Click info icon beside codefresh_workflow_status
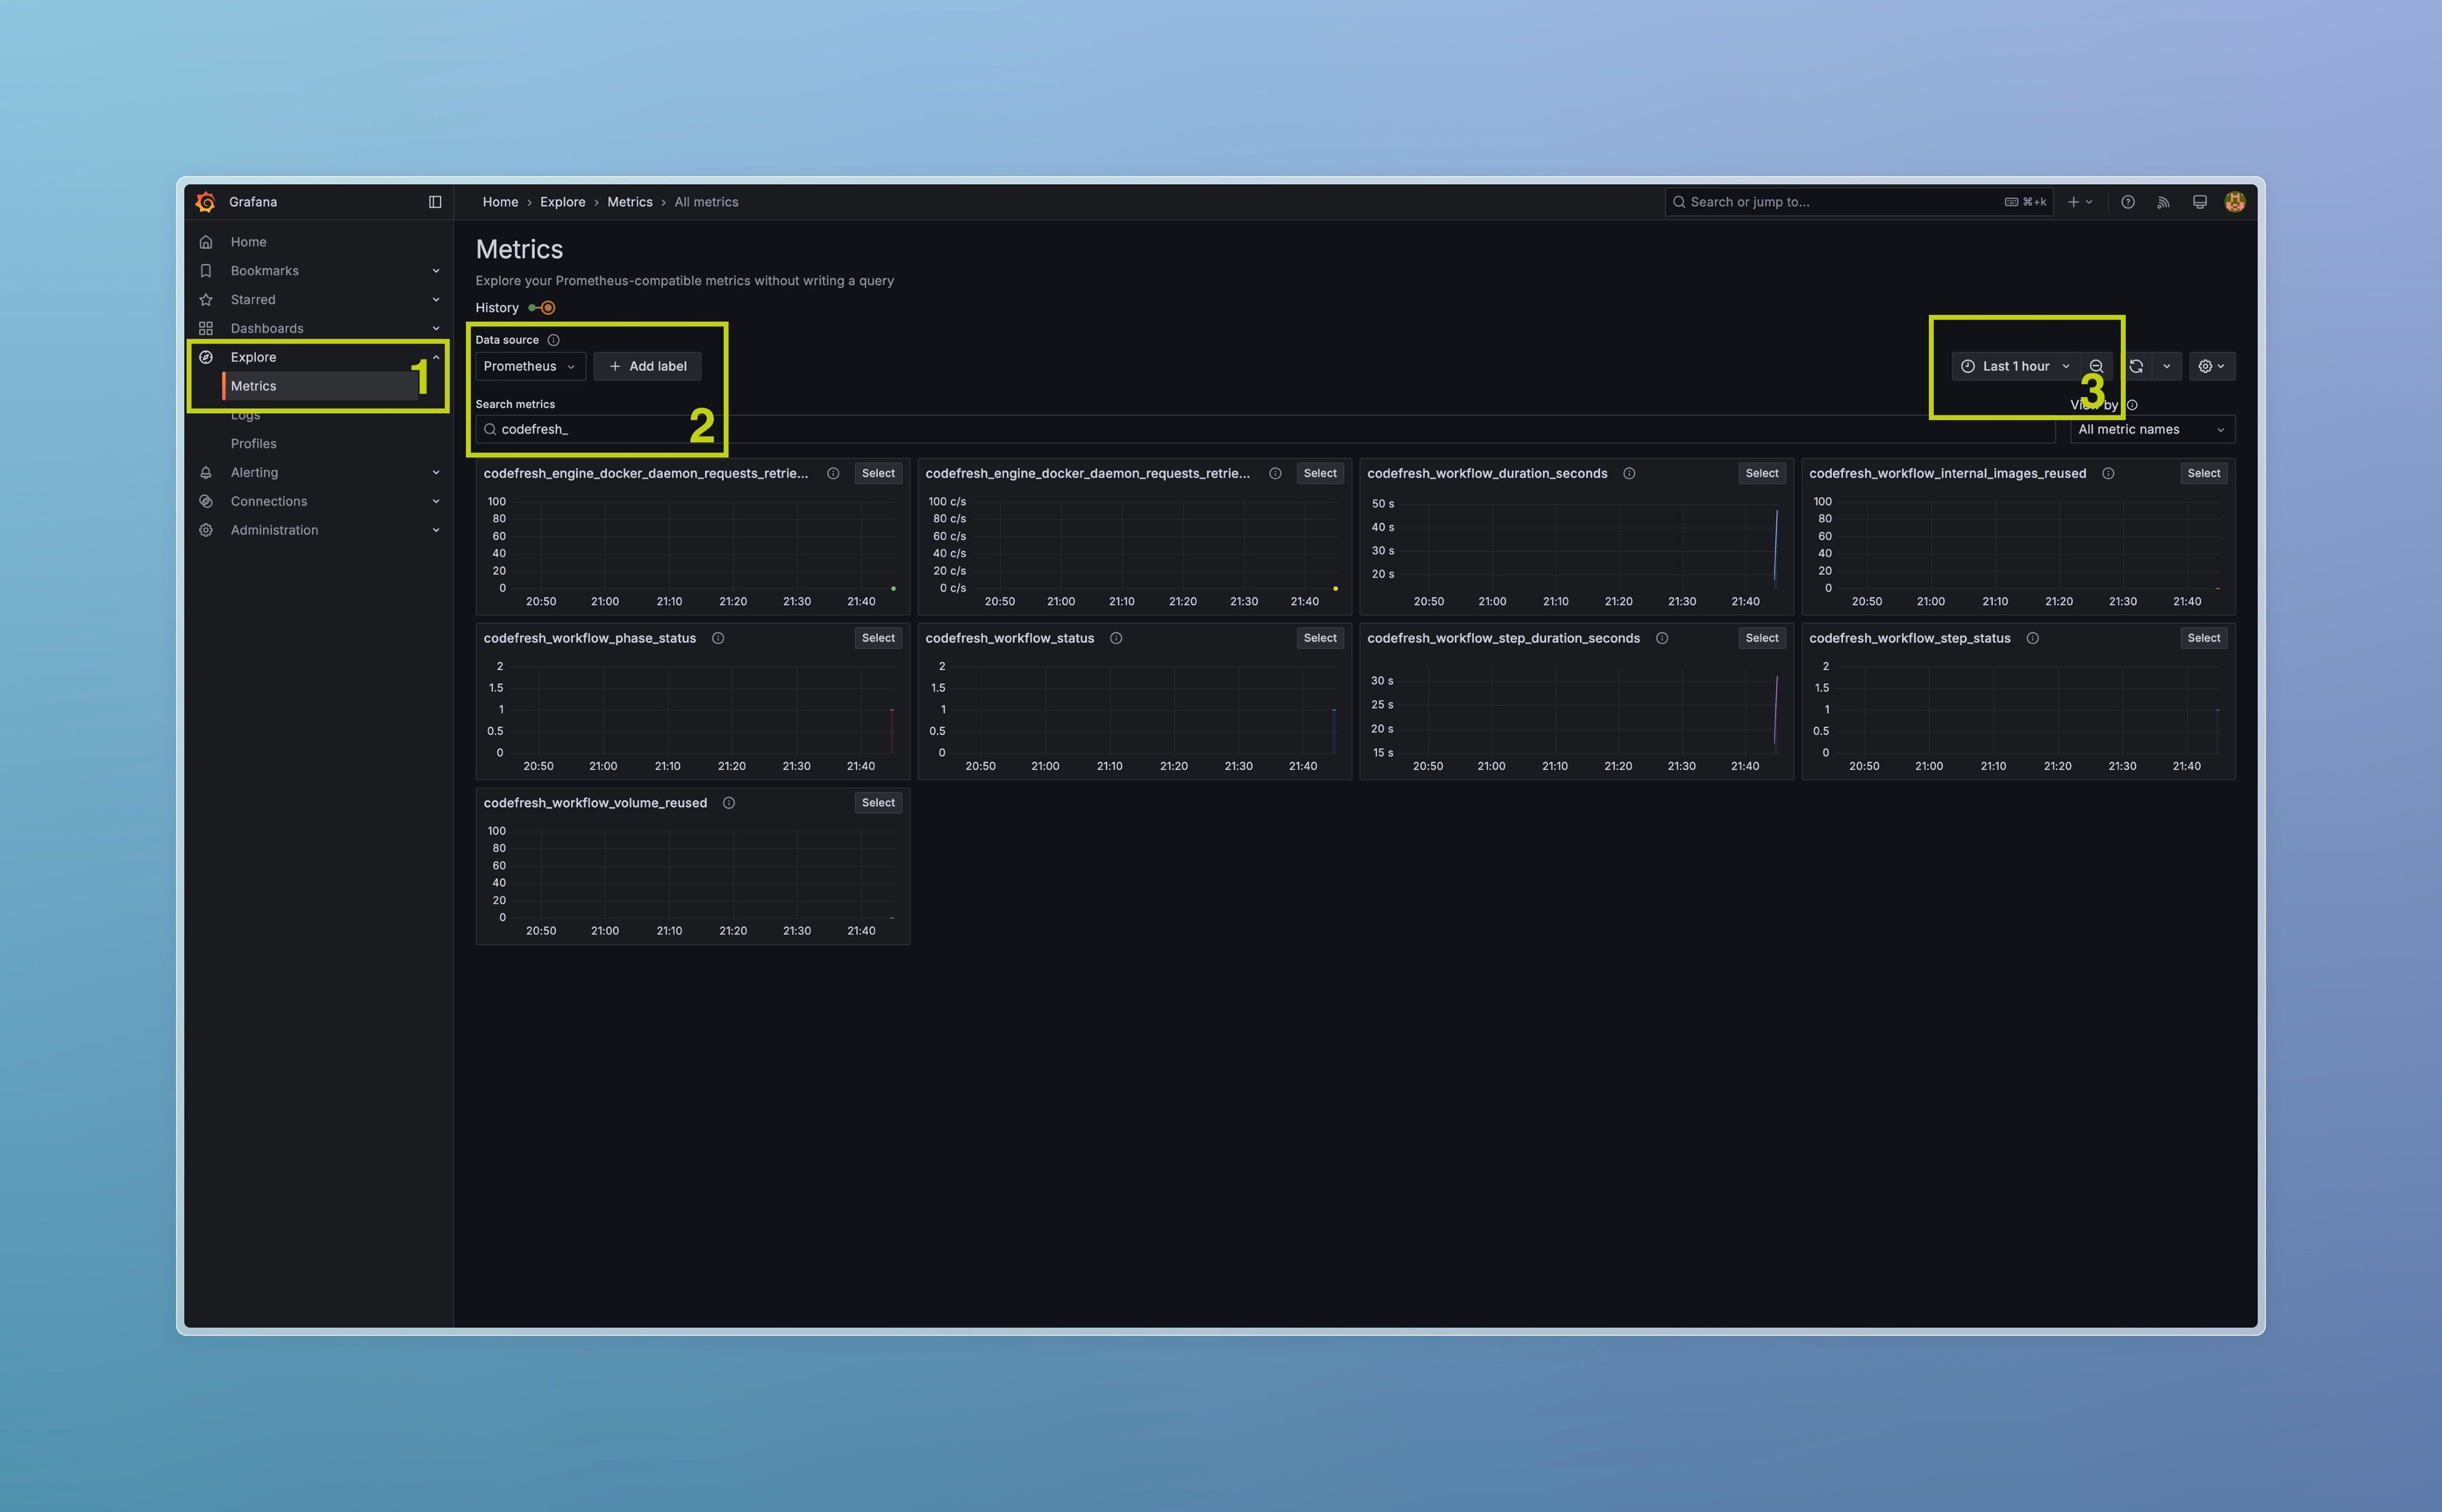 (1116, 638)
